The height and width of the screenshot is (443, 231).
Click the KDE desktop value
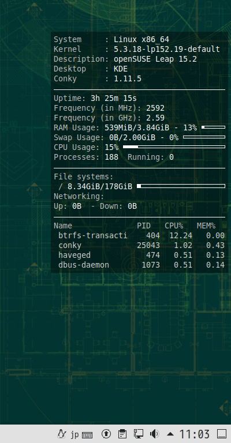pyautogui.click(x=121, y=69)
